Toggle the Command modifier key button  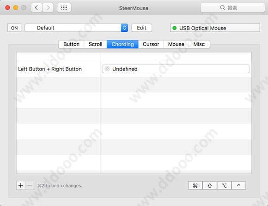point(195,185)
